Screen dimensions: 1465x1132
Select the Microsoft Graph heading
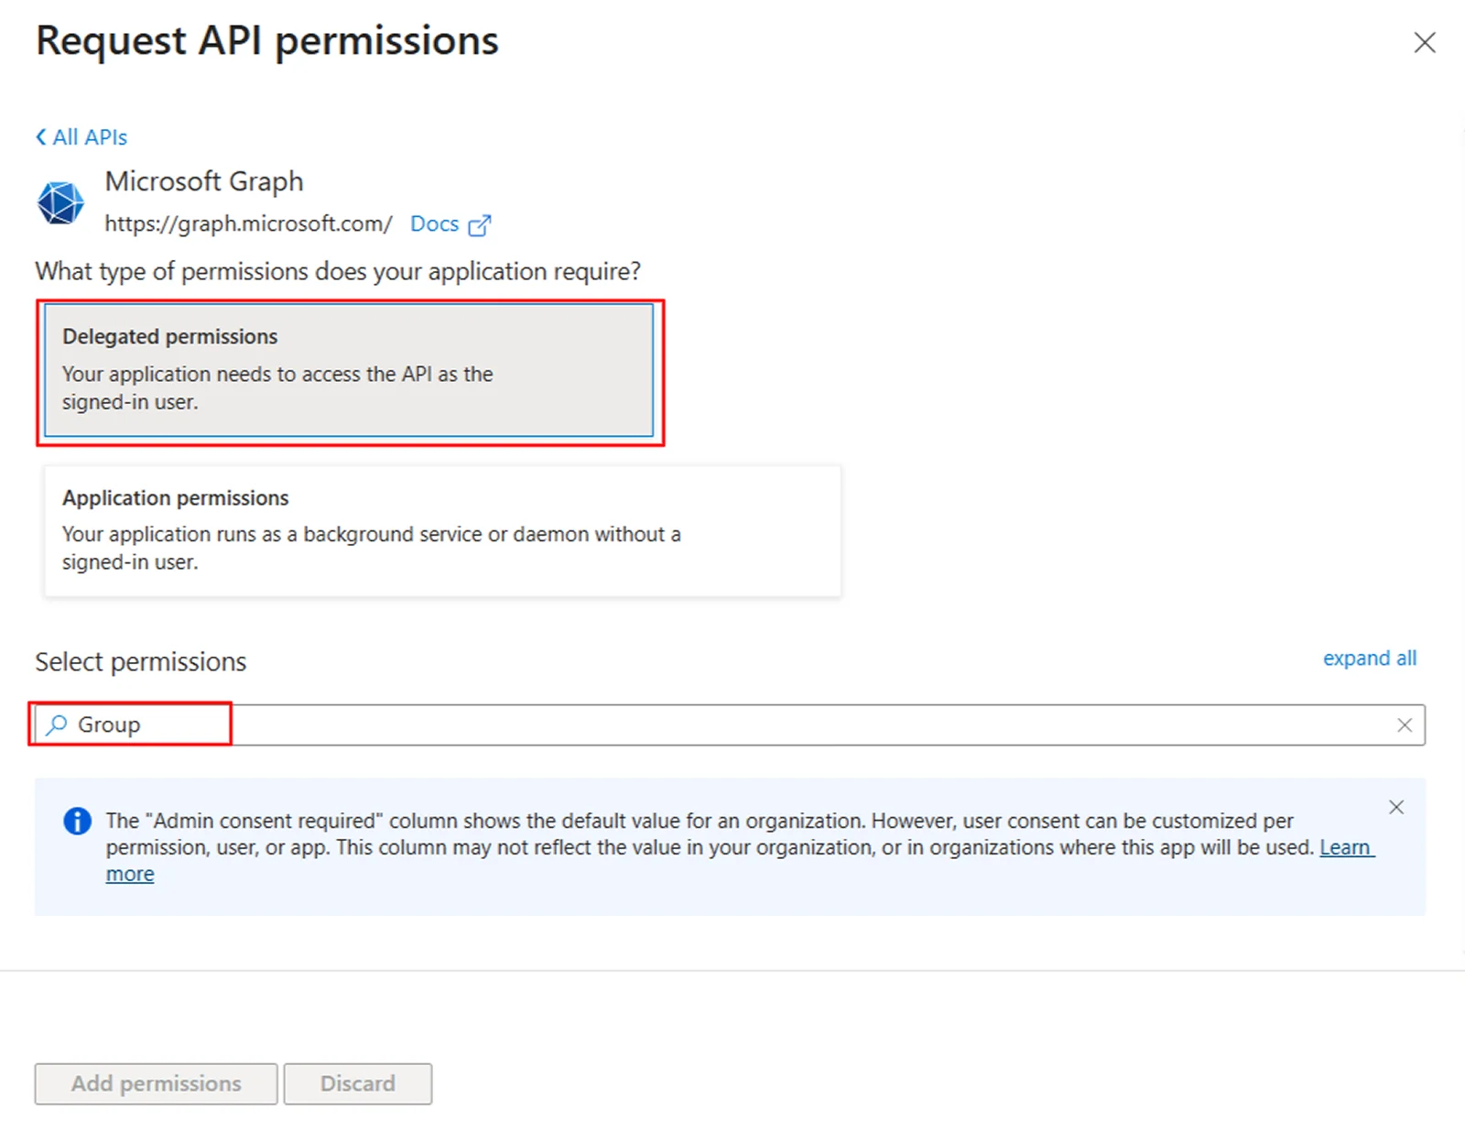[x=205, y=180]
